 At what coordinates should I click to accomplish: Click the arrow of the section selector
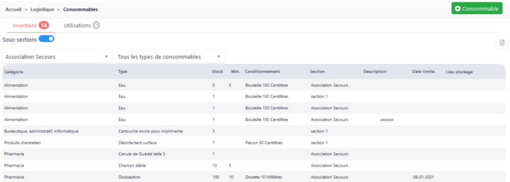(x=107, y=57)
